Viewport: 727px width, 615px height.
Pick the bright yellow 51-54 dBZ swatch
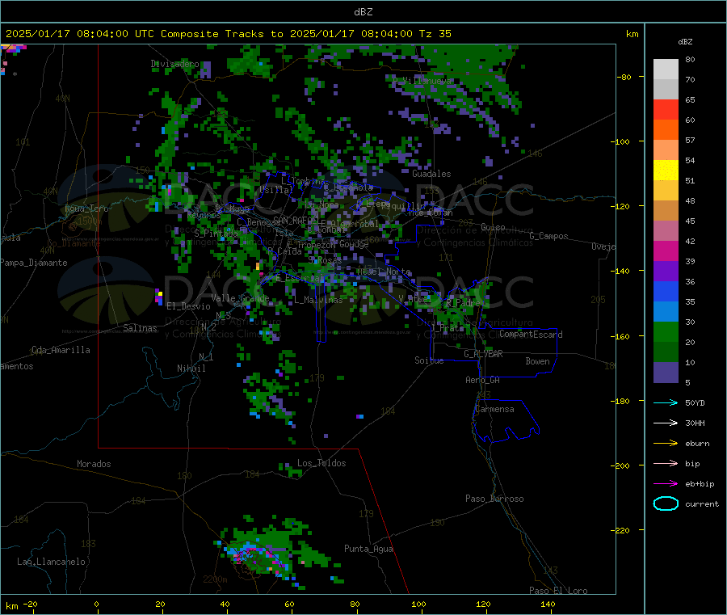click(x=666, y=171)
